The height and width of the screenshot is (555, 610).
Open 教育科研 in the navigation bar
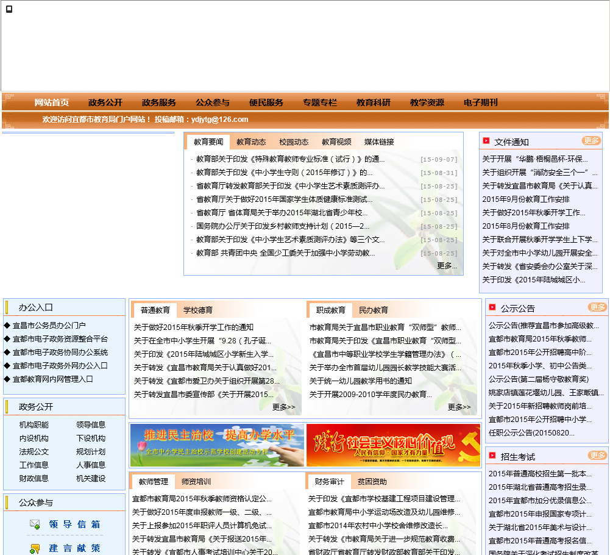[374, 102]
